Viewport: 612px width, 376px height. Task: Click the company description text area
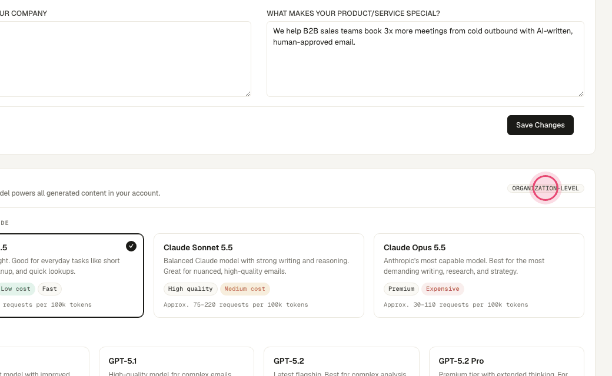[125, 59]
